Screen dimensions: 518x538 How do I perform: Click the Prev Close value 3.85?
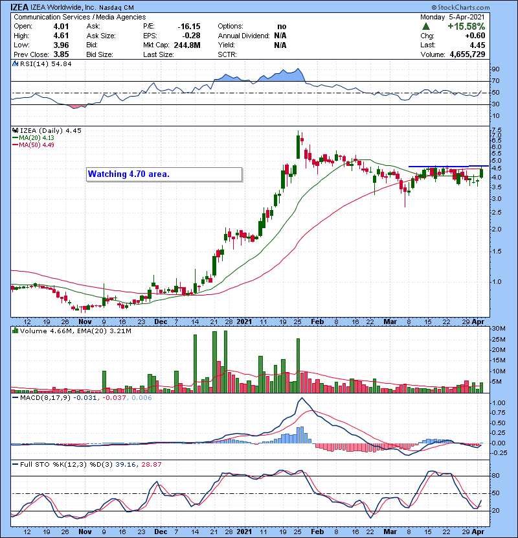click(61, 54)
